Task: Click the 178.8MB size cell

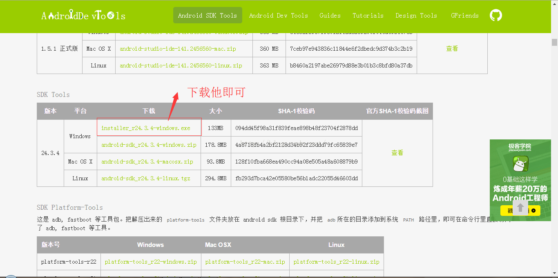Action: (x=216, y=145)
